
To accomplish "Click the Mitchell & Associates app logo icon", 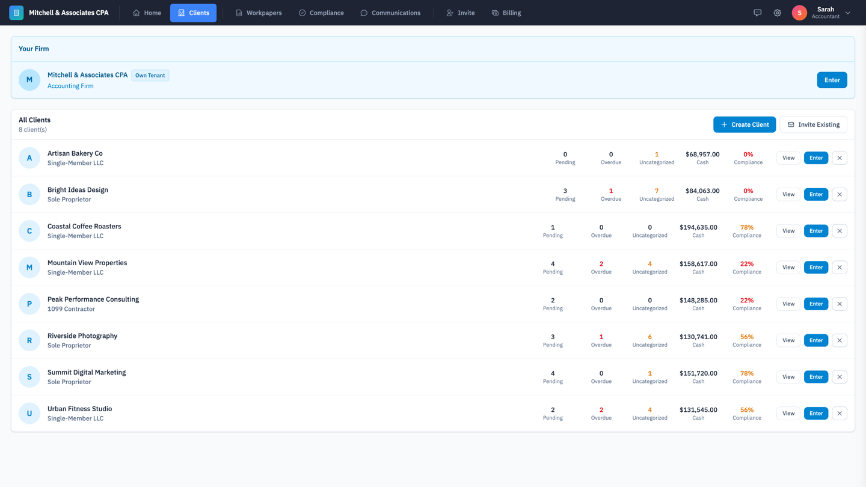I will click(16, 12).
